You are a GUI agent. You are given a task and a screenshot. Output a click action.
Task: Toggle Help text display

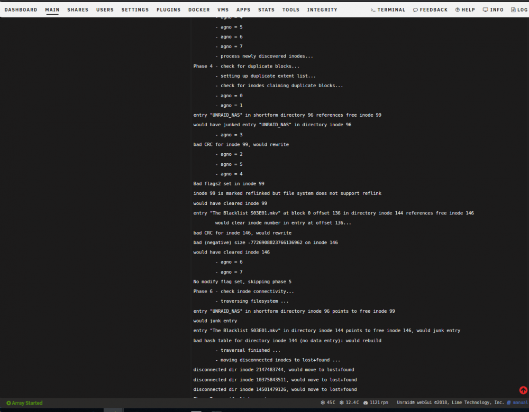[x=465, y=10]
